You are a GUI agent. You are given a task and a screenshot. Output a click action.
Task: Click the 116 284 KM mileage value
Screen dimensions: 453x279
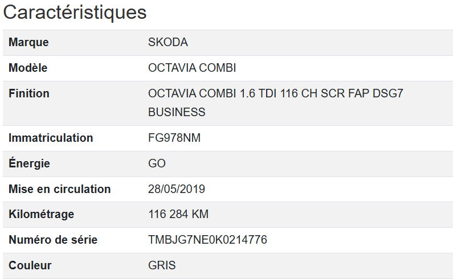178,215
